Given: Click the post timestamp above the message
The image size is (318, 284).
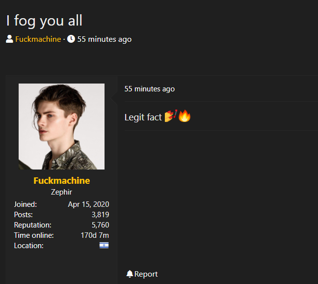Looking at the screenshot, I should [x=150, y=89].
